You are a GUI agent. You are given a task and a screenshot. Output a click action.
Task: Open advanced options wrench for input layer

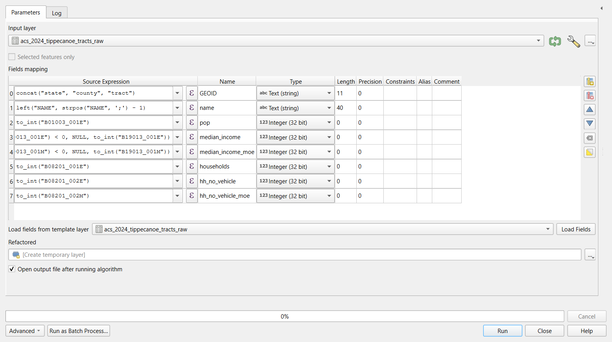pos(574,41)
